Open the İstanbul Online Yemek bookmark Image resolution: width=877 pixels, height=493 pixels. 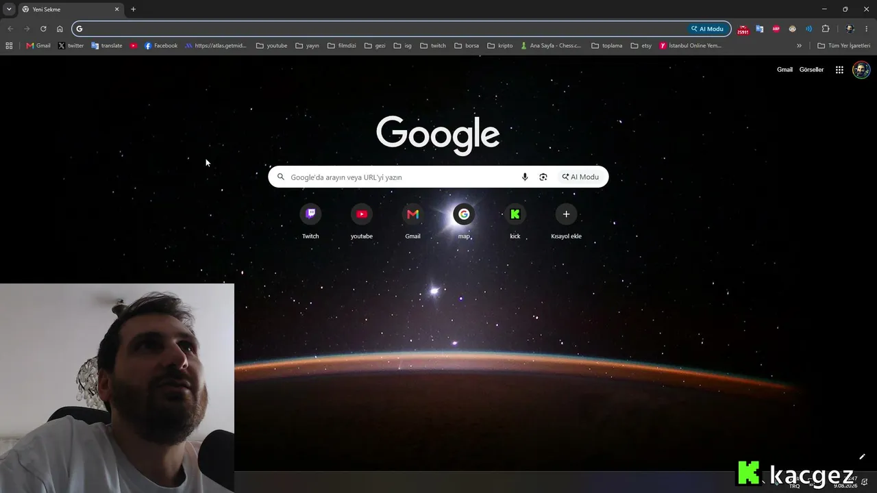(691, 46)
